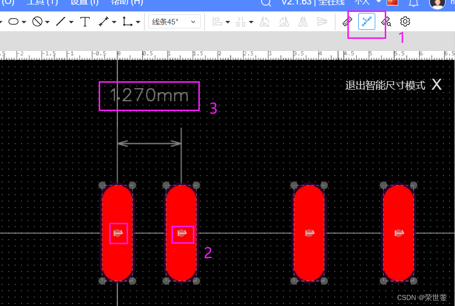Select the set-origin coordinate tool
This screenshot has height=306, width=455.
[127, 21]
